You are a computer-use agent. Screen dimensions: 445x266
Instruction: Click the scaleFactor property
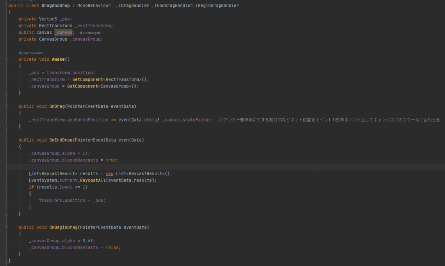point(197,120)
